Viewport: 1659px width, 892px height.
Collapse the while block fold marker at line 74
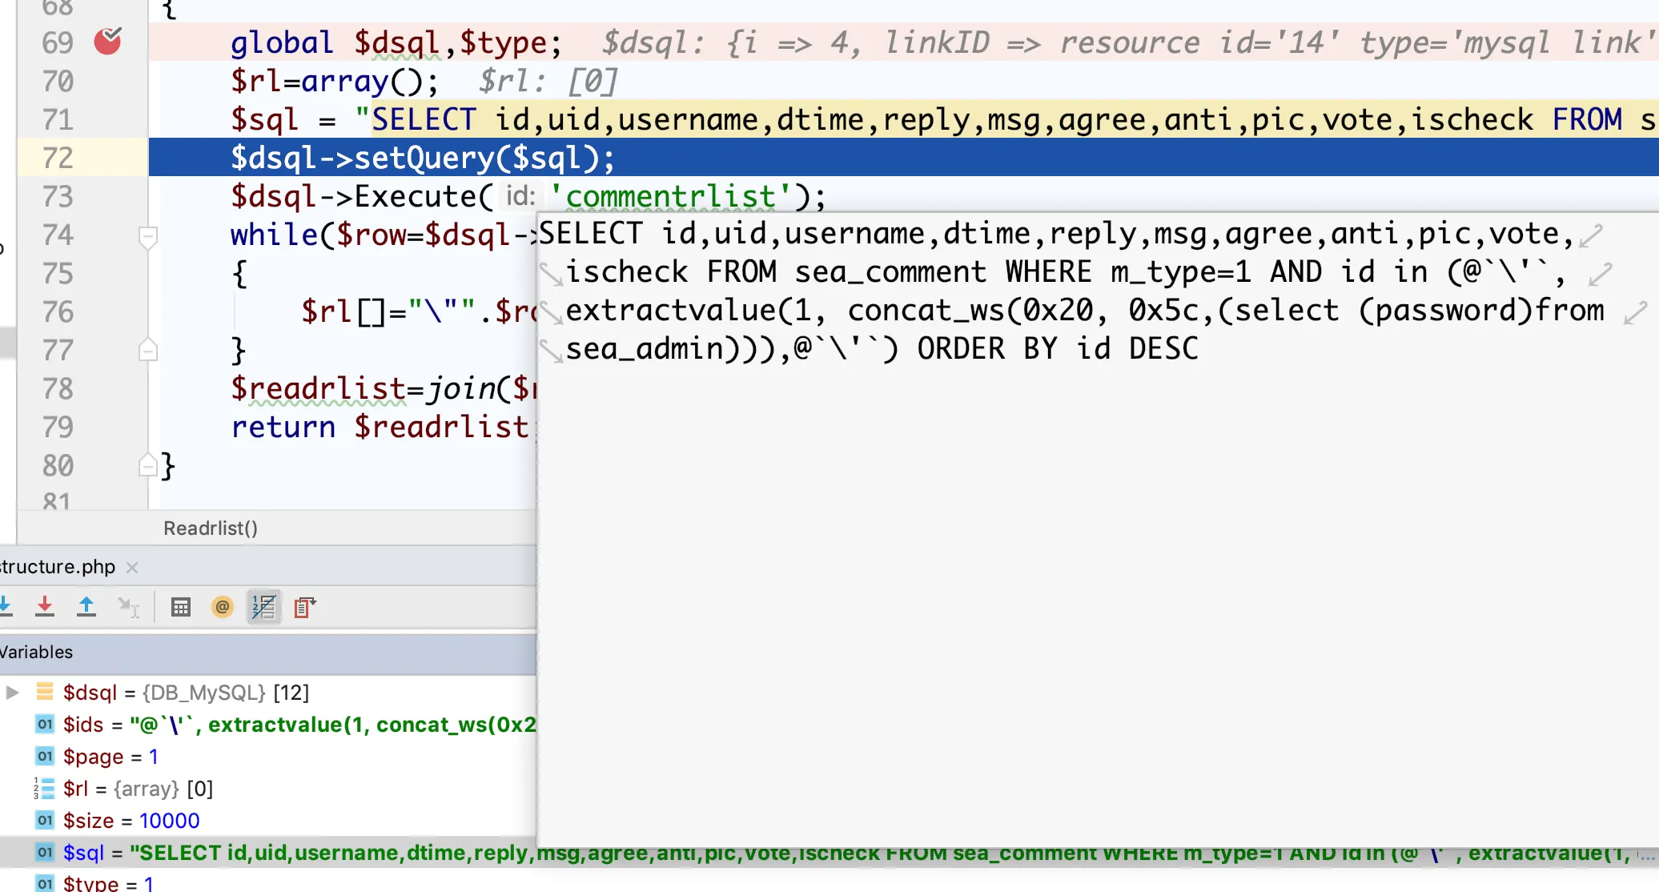click(x=148, y=235)
